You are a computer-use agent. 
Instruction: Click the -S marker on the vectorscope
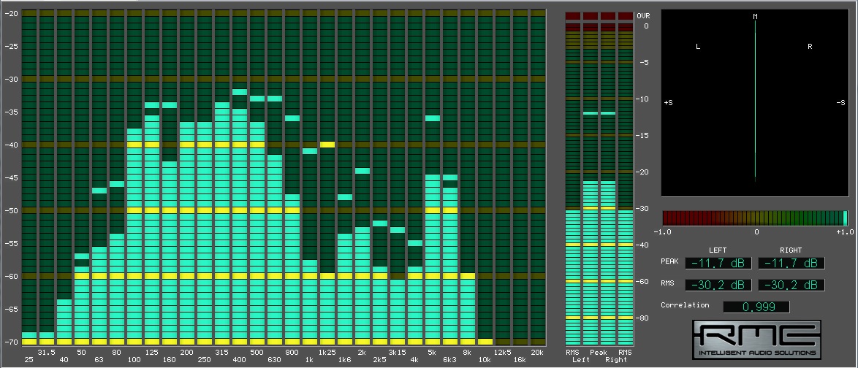click(x=840, y=103)
